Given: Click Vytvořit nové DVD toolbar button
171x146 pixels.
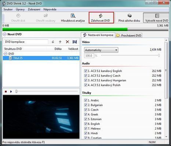Looking at the screenshot, I should tap(157, 18).
